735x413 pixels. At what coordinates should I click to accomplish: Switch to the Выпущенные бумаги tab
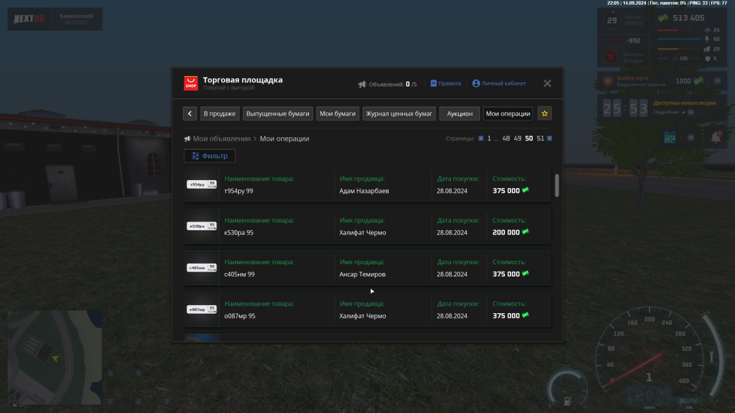278,113
